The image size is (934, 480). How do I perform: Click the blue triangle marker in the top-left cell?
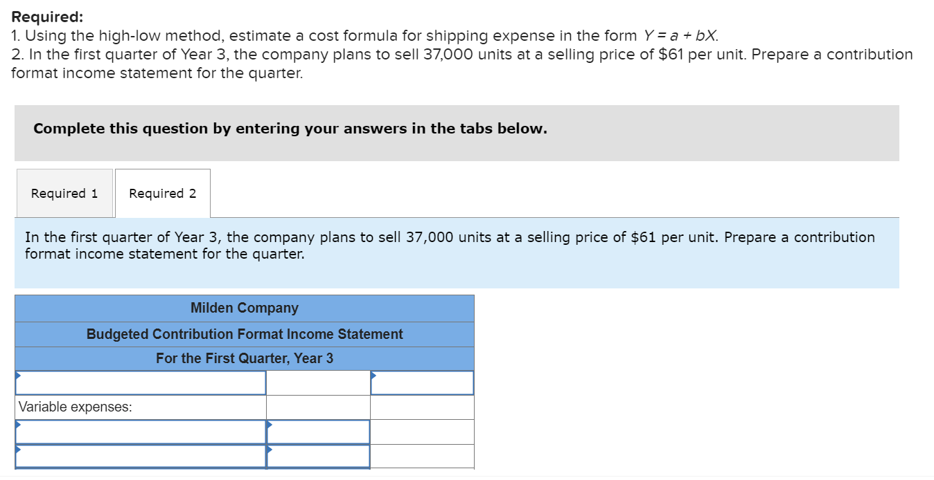[17, 376]
